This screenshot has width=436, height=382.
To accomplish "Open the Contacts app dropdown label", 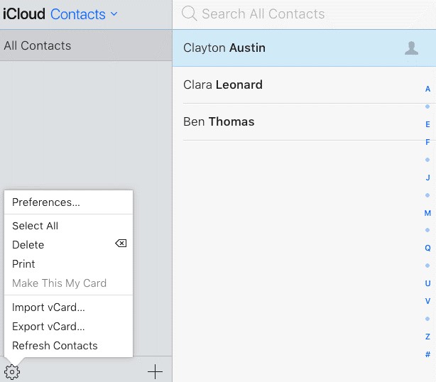I will point(78,14).
